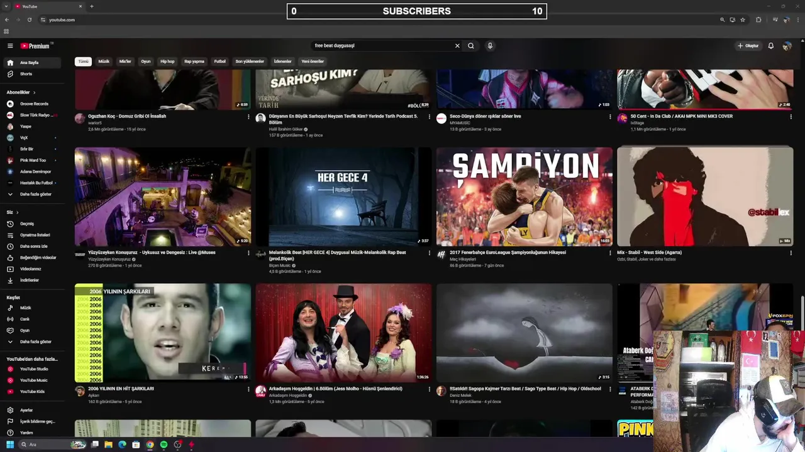Play HER GECE 4 Melankolik Beat thumbnail
The width and height of the screenshot is (805, 452).
pos(343,196)
